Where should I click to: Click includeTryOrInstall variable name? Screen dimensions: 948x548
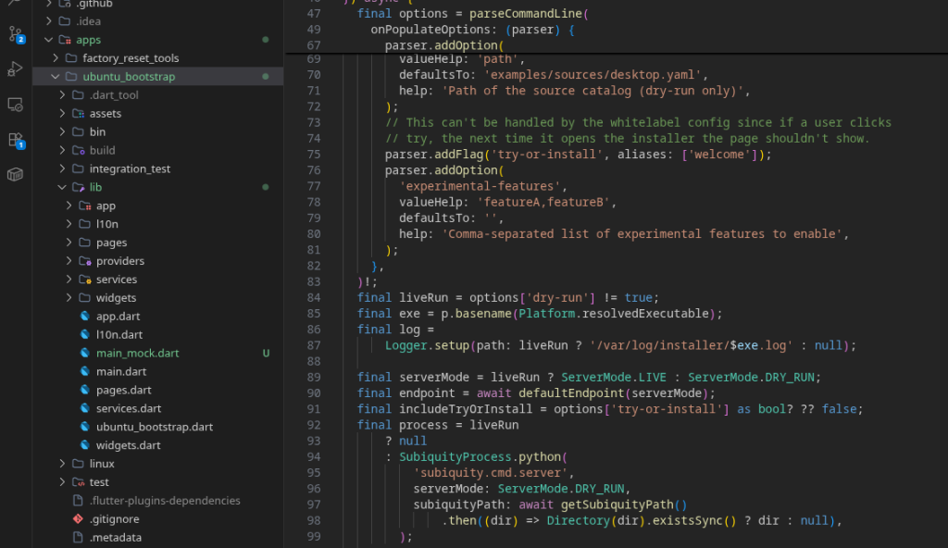tap(466, 409)
